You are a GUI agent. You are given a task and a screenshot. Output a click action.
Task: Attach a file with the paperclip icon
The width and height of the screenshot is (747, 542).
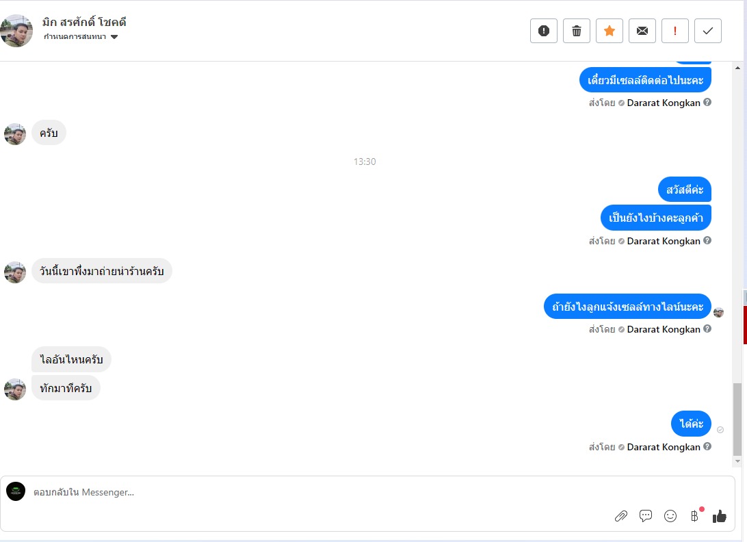pyautogui.click(x=621, y=516)
